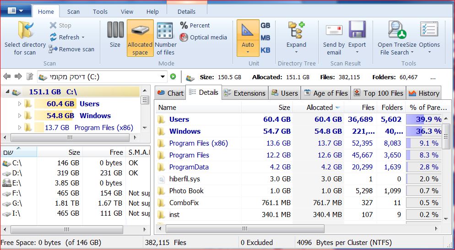Click the inst folder row
The image size is (455, 250).
[x=298, y=215]
